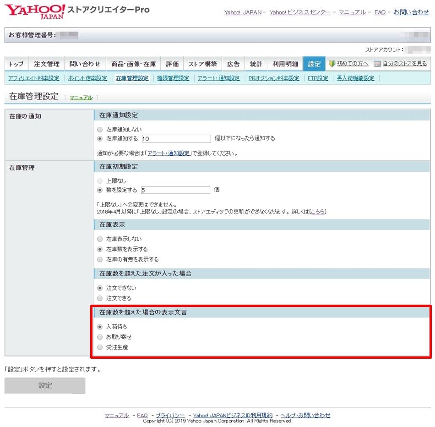Select 入荷待ち display wording

coord(100,327)
